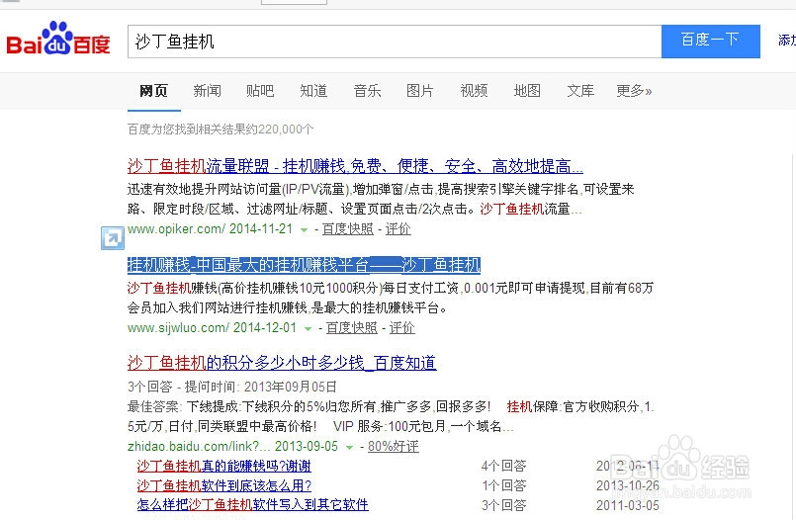
Task: Click the Baidu logo
Action: 58,40
